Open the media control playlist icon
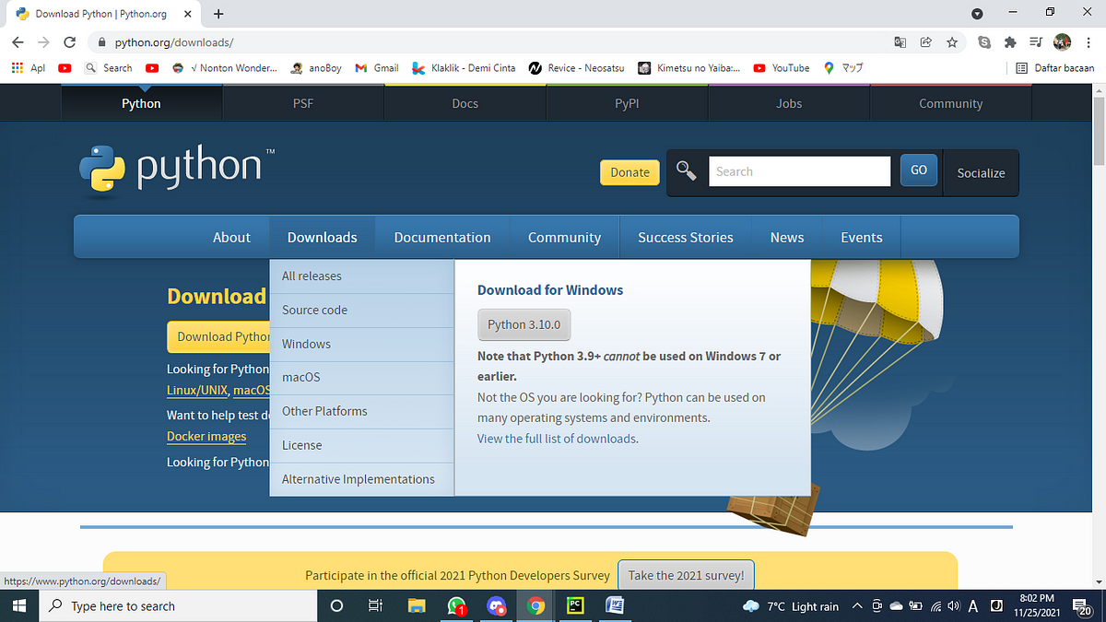 (x=1035, y=42)
